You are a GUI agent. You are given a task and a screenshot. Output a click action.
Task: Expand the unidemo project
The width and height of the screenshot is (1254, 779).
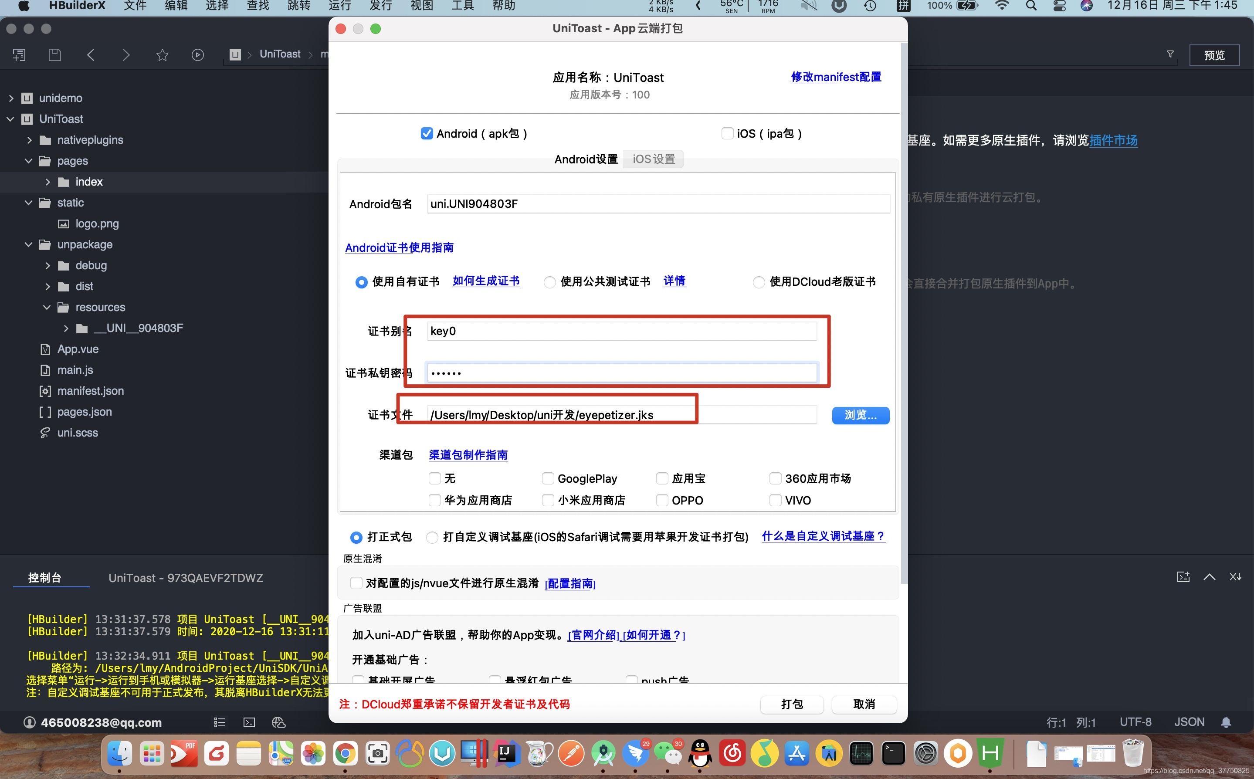tap(11, 98)
